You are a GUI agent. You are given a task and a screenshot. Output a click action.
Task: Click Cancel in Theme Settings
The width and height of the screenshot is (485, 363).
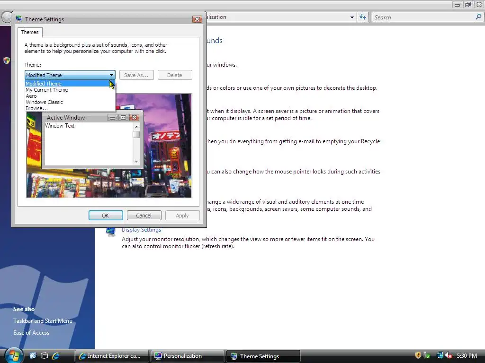tap(144, 216)
